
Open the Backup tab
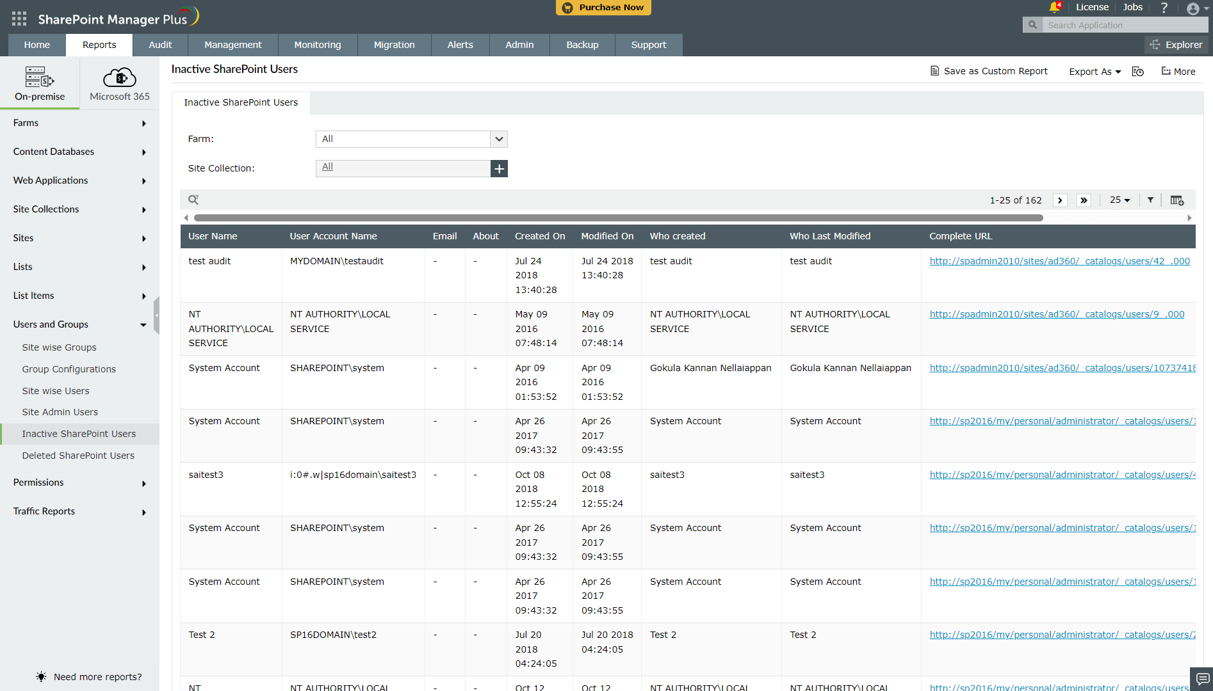[x=582, y=45]
